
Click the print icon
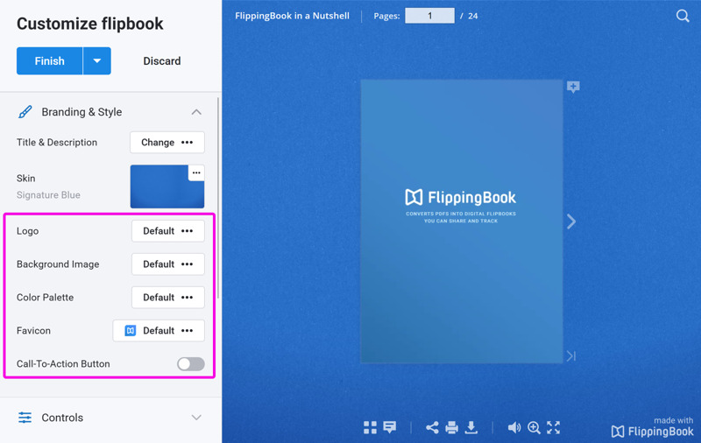tap(451, 427)
